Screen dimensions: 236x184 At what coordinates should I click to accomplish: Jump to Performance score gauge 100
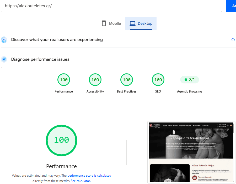[64, 80]
